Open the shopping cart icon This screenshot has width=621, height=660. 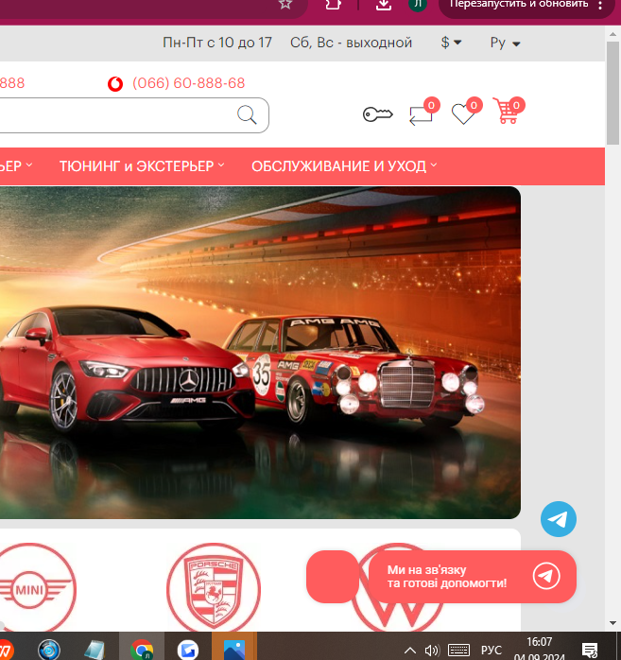tap(507, 113)
